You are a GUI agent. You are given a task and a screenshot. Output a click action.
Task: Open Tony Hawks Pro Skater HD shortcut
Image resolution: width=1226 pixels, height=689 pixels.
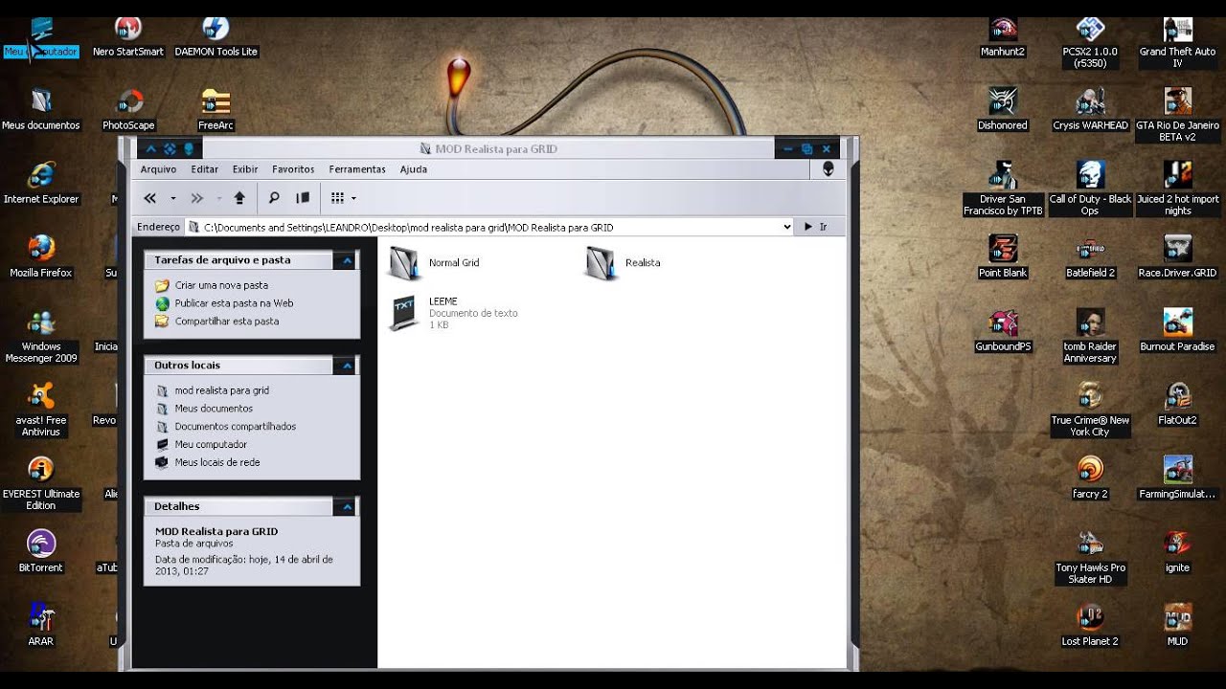click(x=1090, y=559)
